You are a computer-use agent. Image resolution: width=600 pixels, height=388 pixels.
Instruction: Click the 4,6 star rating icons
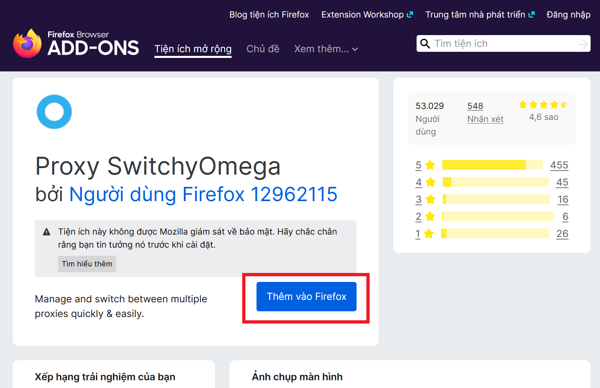point(544,105)
